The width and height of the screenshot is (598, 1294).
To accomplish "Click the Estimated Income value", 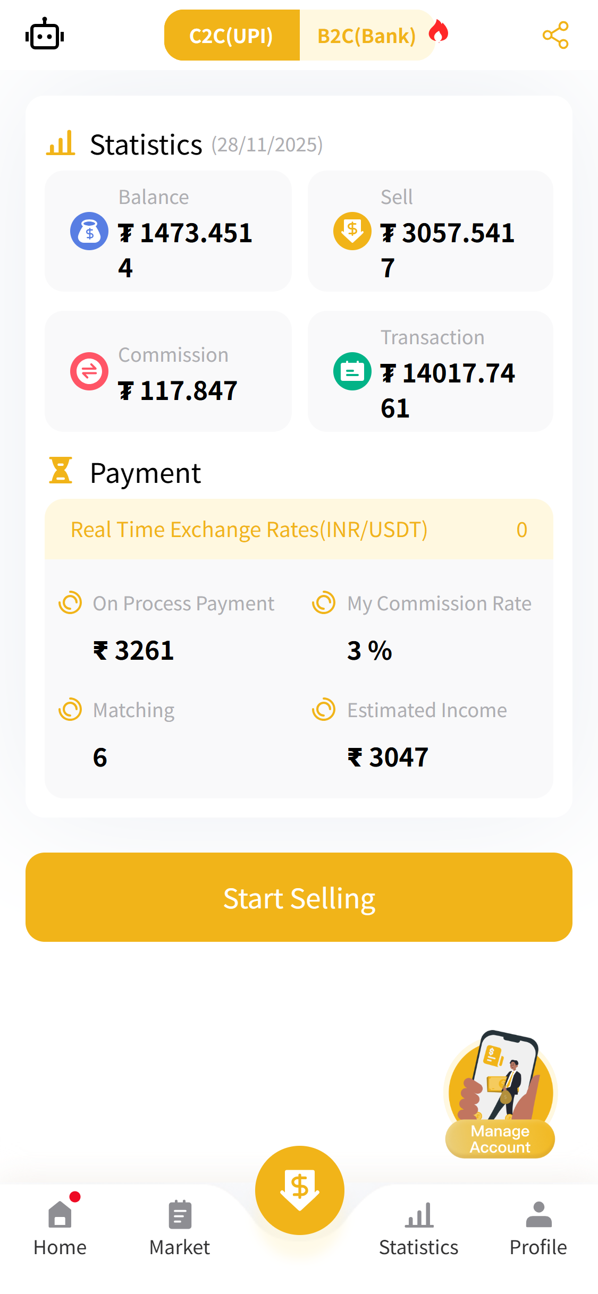I will click(x=388, y=757).
